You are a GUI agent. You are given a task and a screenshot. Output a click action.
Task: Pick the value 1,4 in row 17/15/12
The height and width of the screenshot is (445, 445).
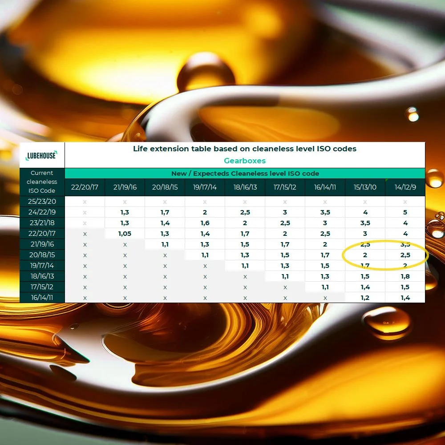[x=365, y=287]
